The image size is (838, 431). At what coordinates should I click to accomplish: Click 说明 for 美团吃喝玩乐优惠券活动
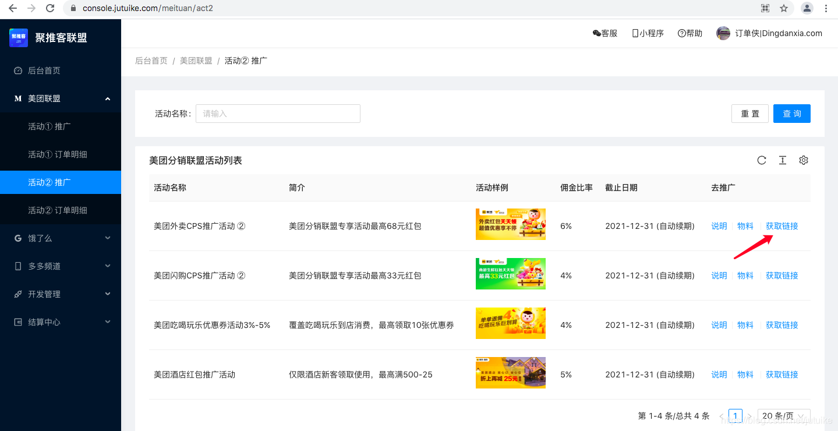coord(719,325)
